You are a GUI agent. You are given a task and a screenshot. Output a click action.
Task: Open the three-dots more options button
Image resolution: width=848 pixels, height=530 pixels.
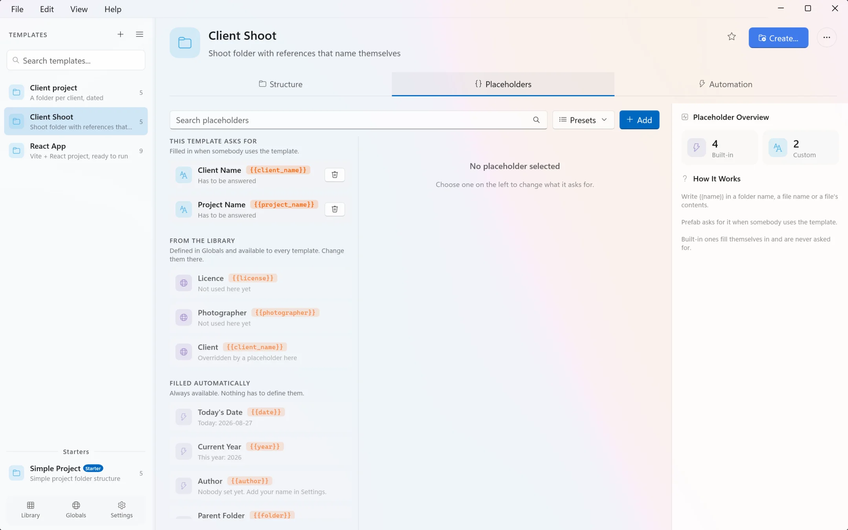click(826, 38)
